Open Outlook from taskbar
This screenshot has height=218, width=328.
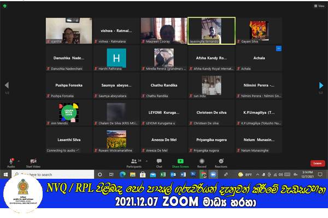pos(173,174)
